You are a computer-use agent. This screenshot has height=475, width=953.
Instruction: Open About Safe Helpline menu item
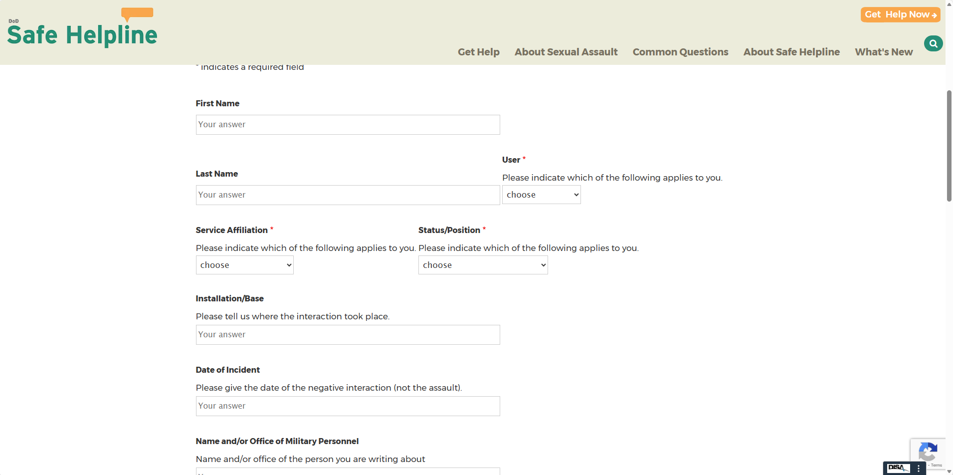[791, 52]
